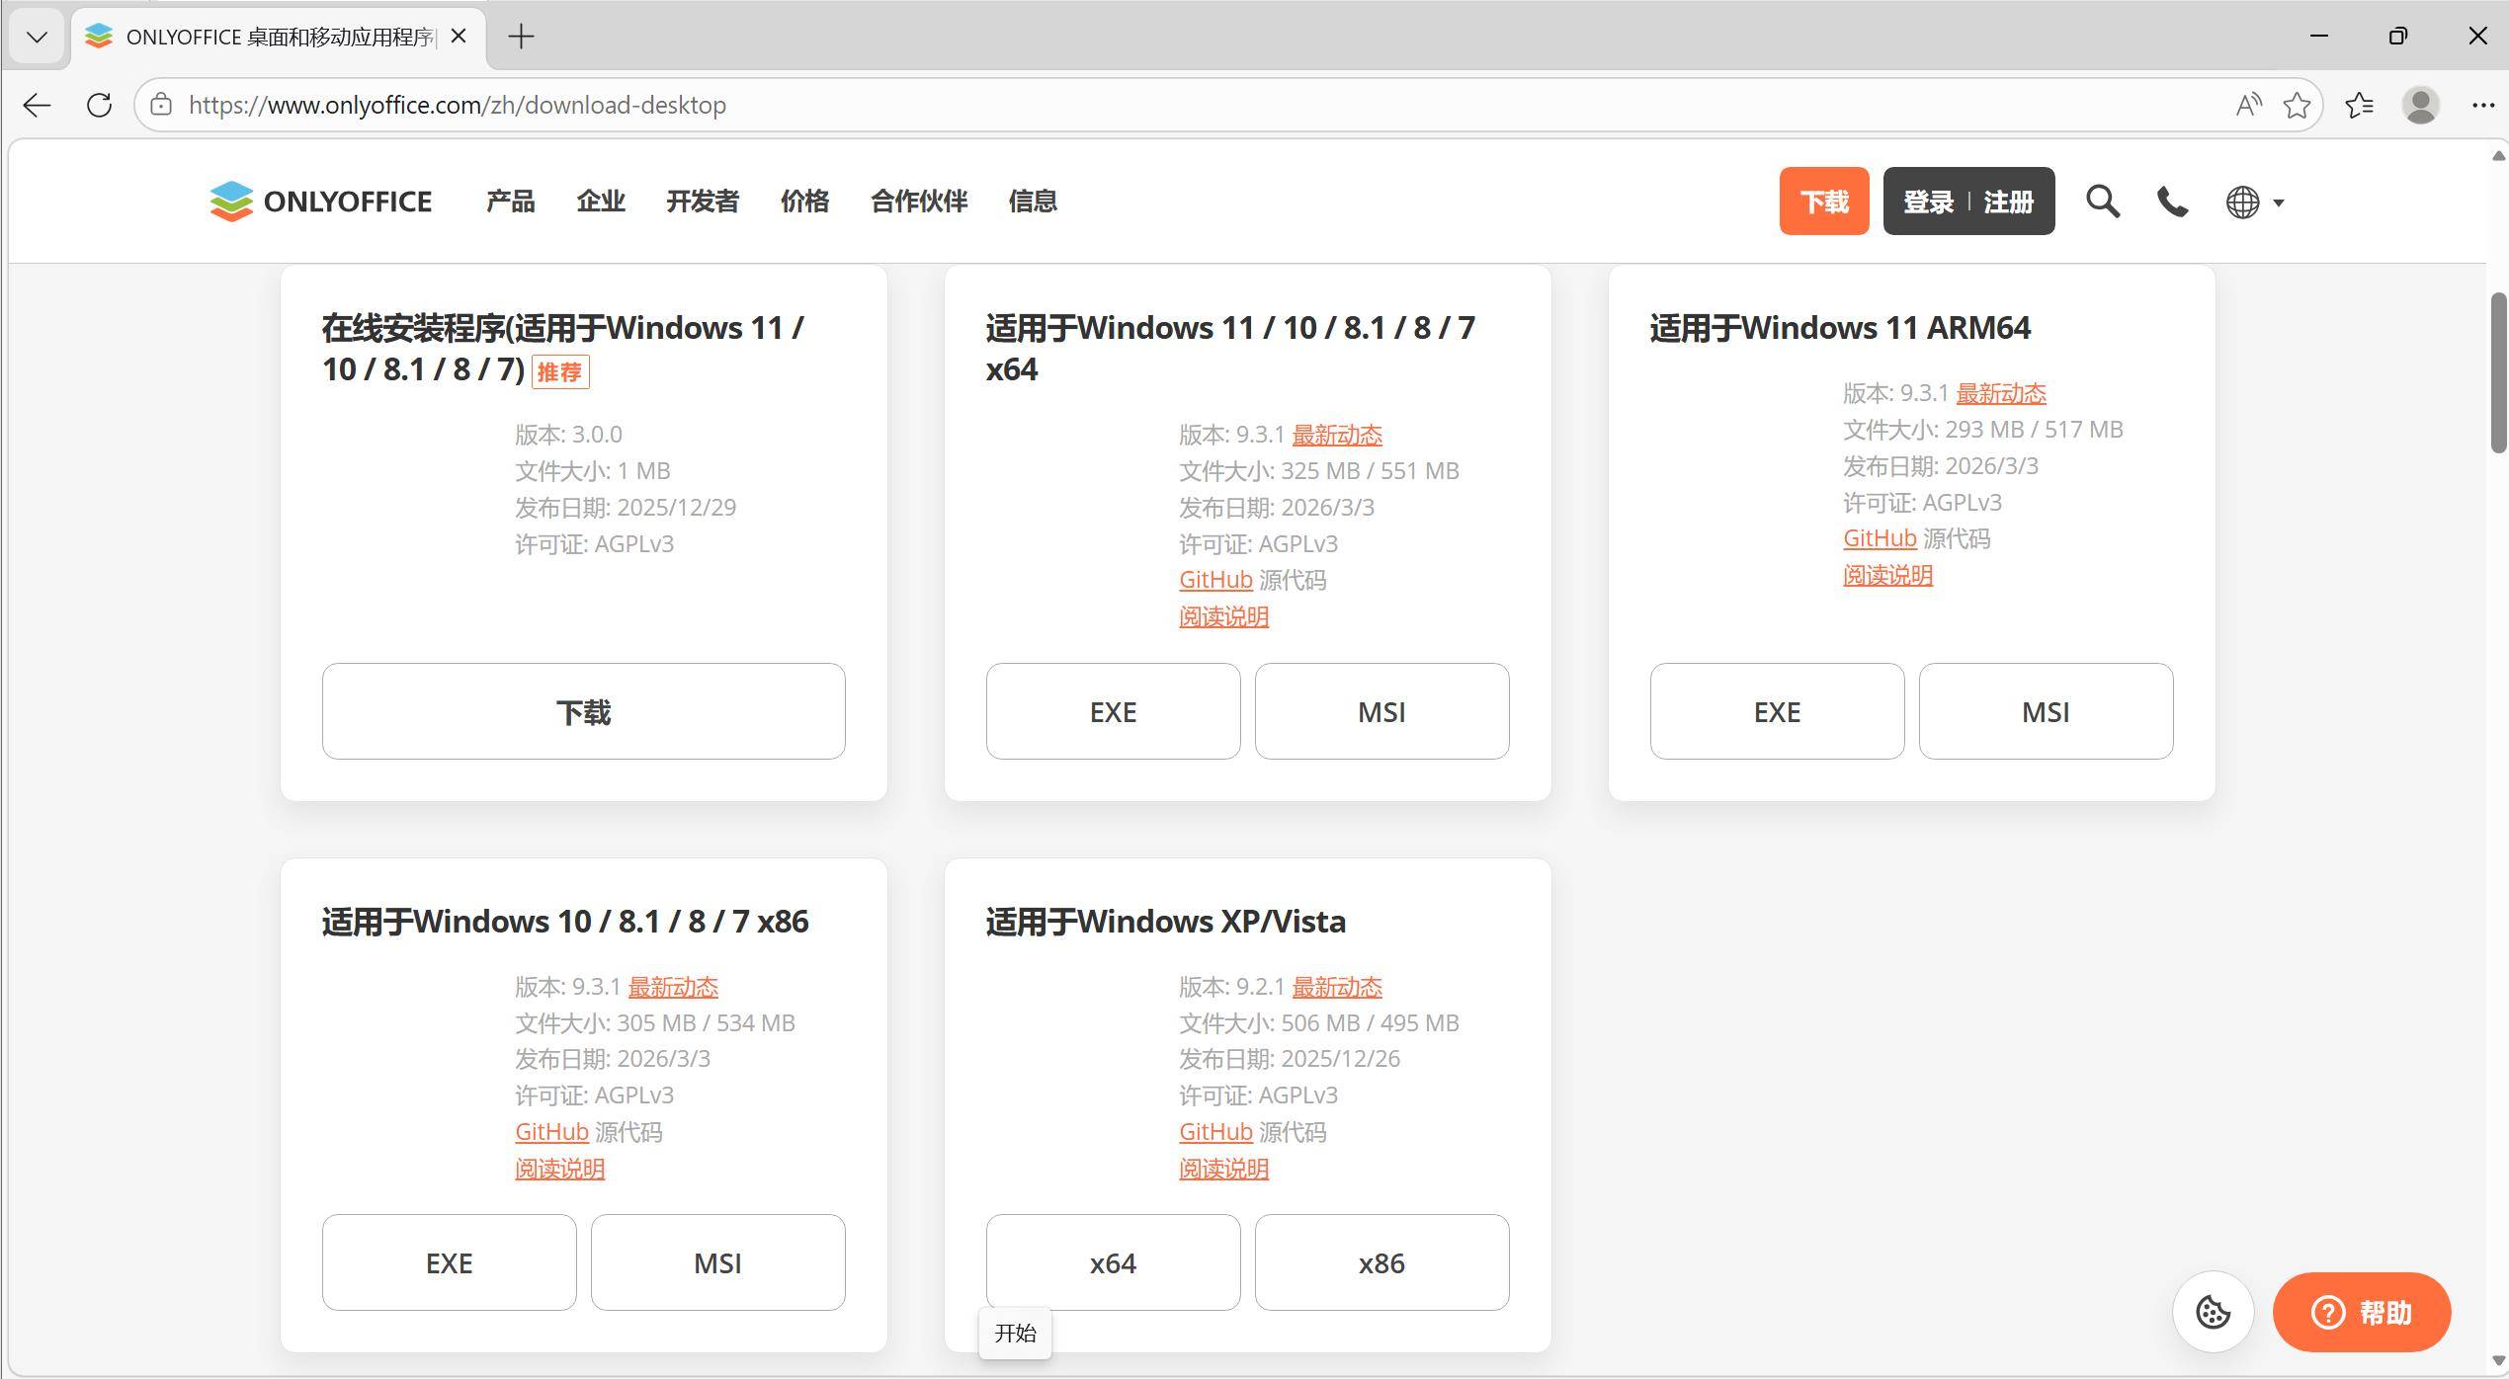
Task: Open 阅读说明 link in x86 card
Action: (x=559, y=1169)
